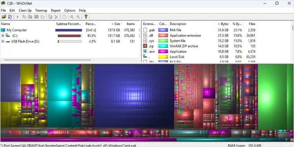Click the red Application extension color swatch
Screen dimensions: 294x147
coord(163,35)
